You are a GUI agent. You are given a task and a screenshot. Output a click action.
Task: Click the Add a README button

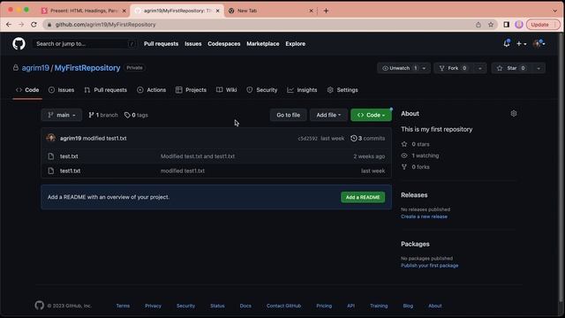coord(363,197)
